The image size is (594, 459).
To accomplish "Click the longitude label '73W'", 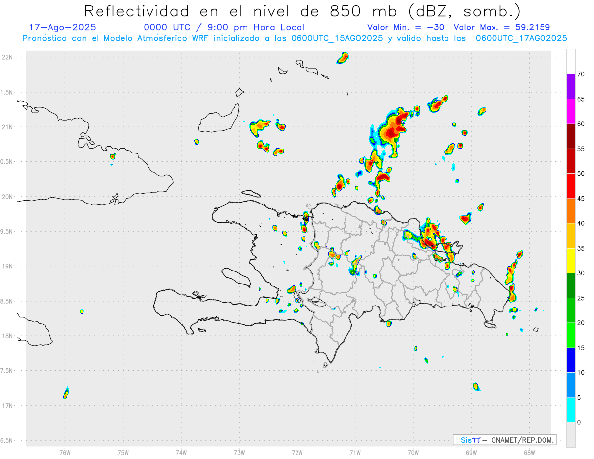I will [239, 452].
